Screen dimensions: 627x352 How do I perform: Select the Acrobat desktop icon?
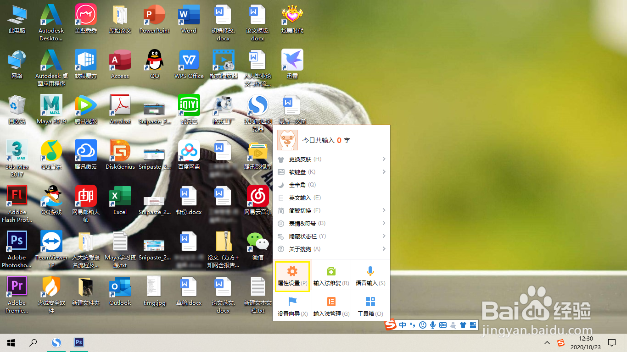point(120,110)
